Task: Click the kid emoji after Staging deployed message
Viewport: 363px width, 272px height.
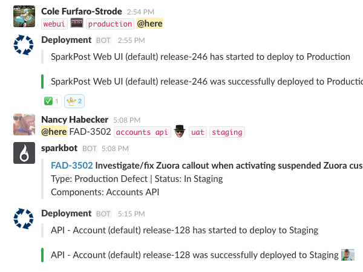Action: [348, 254]
